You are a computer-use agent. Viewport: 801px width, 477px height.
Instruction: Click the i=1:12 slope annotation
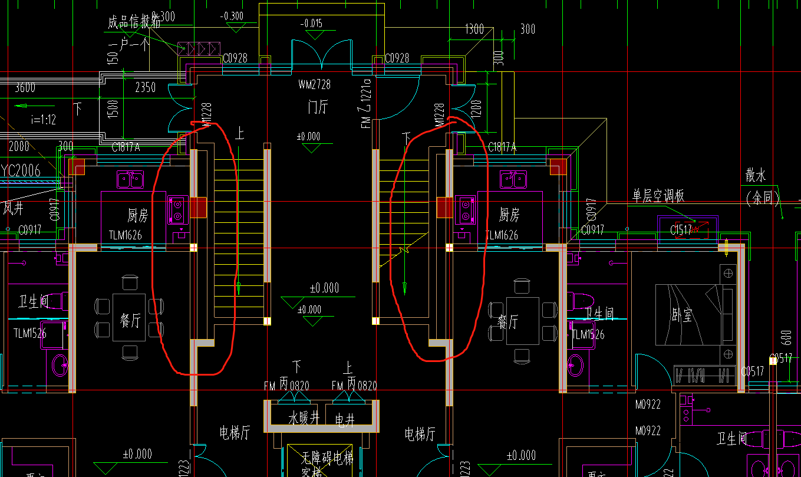click(44, 120)
